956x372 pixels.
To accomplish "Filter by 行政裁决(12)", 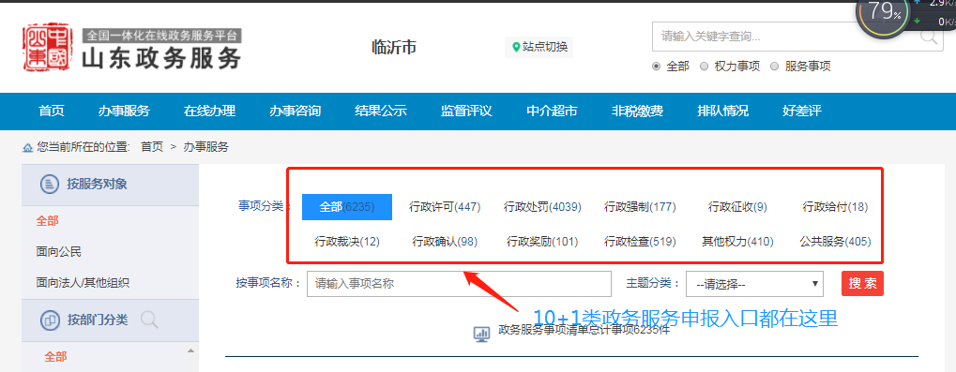I will (x=347, y=242).
